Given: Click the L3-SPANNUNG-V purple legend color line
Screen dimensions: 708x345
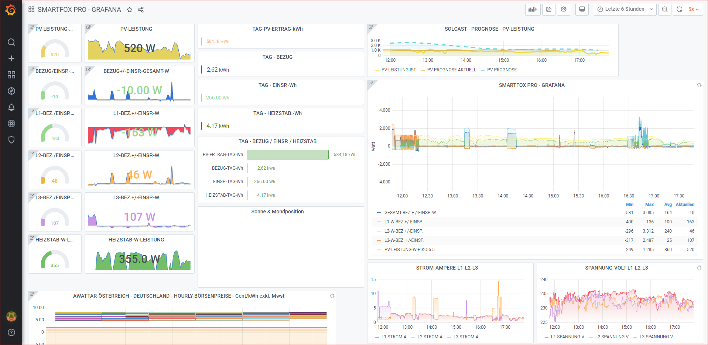Looking at the screenshot, I should pos(635,337).
